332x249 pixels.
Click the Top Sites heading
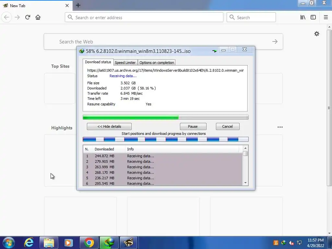pos(60,66)
